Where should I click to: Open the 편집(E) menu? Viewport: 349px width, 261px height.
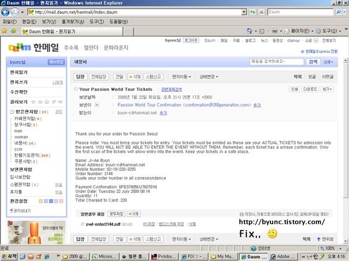coord(29,22)
